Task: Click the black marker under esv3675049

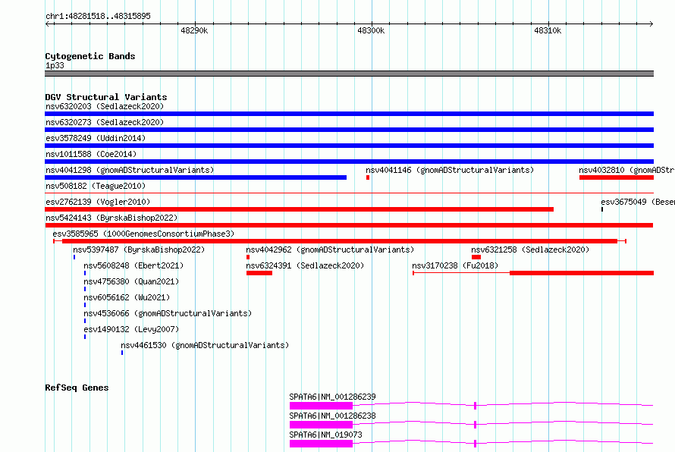Action: pyautogui.click(x=602, y=209)
